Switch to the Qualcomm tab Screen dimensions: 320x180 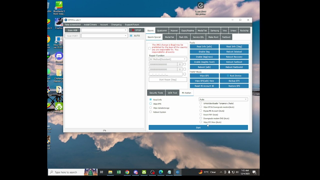pyautogui.click(x=162, y=30)
